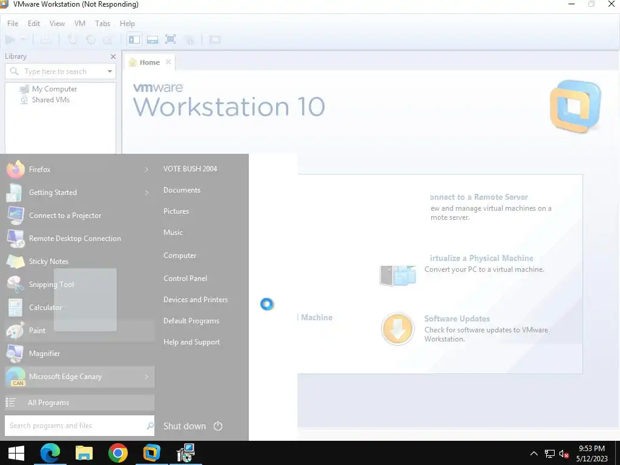Viewport: 620px width, 465px height.
Task: Click the Software Updates link
Action: pyautogui.click(x=457, y=318)
